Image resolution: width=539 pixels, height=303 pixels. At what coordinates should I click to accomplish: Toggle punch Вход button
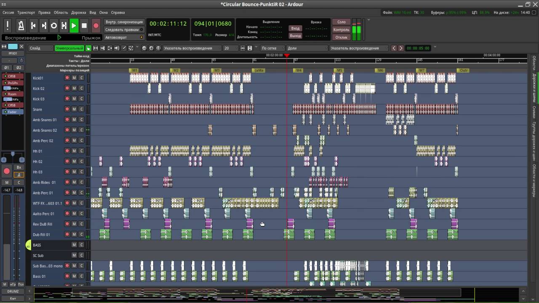(296, 29)
